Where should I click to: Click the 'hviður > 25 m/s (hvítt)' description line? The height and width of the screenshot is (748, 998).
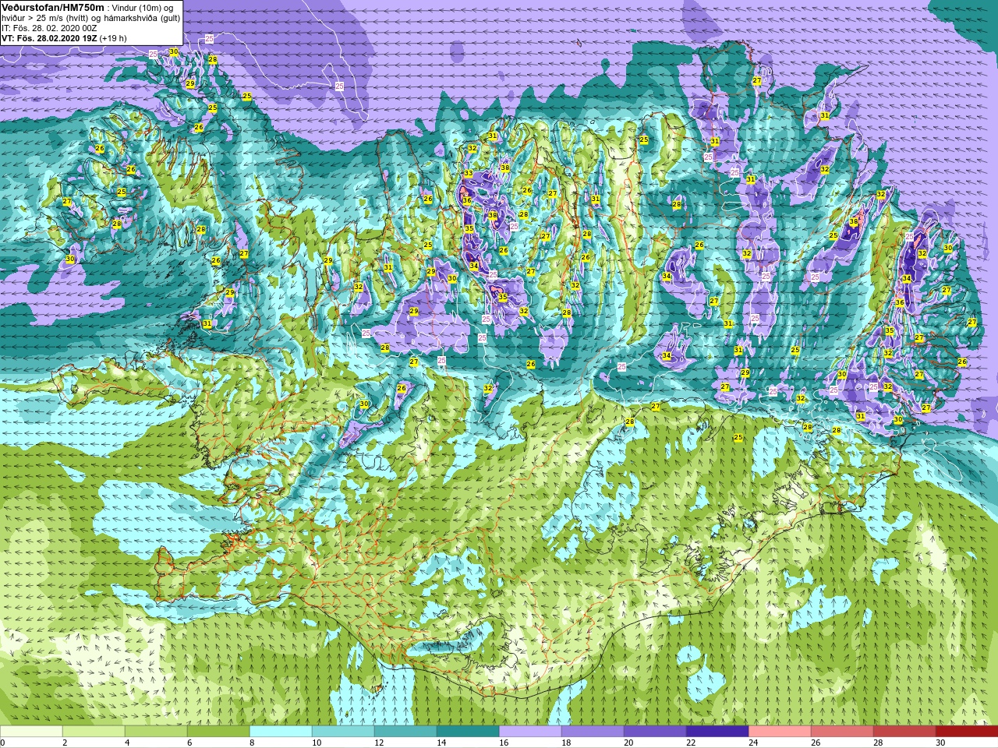[91, 18]
